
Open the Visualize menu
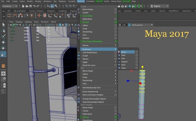pyautogui.click(x=72, y=1)
